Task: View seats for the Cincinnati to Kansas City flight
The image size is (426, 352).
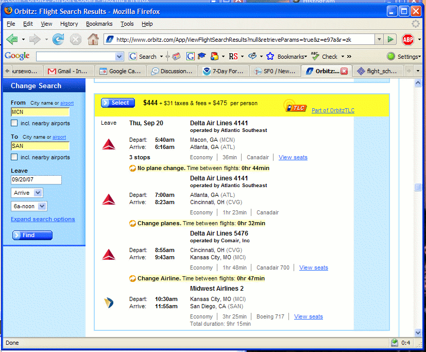Action: pos(314,268)
